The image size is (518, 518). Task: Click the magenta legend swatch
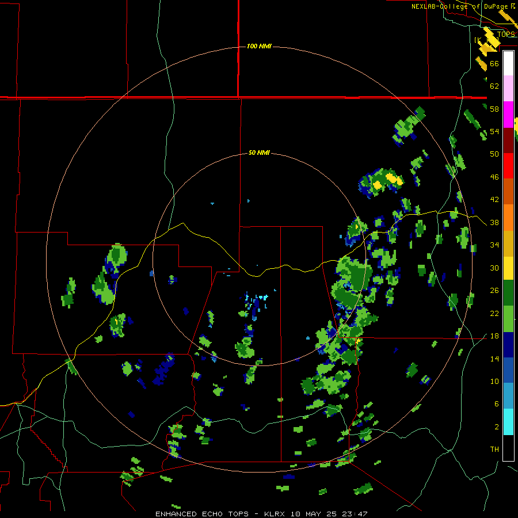coord(508,115)
